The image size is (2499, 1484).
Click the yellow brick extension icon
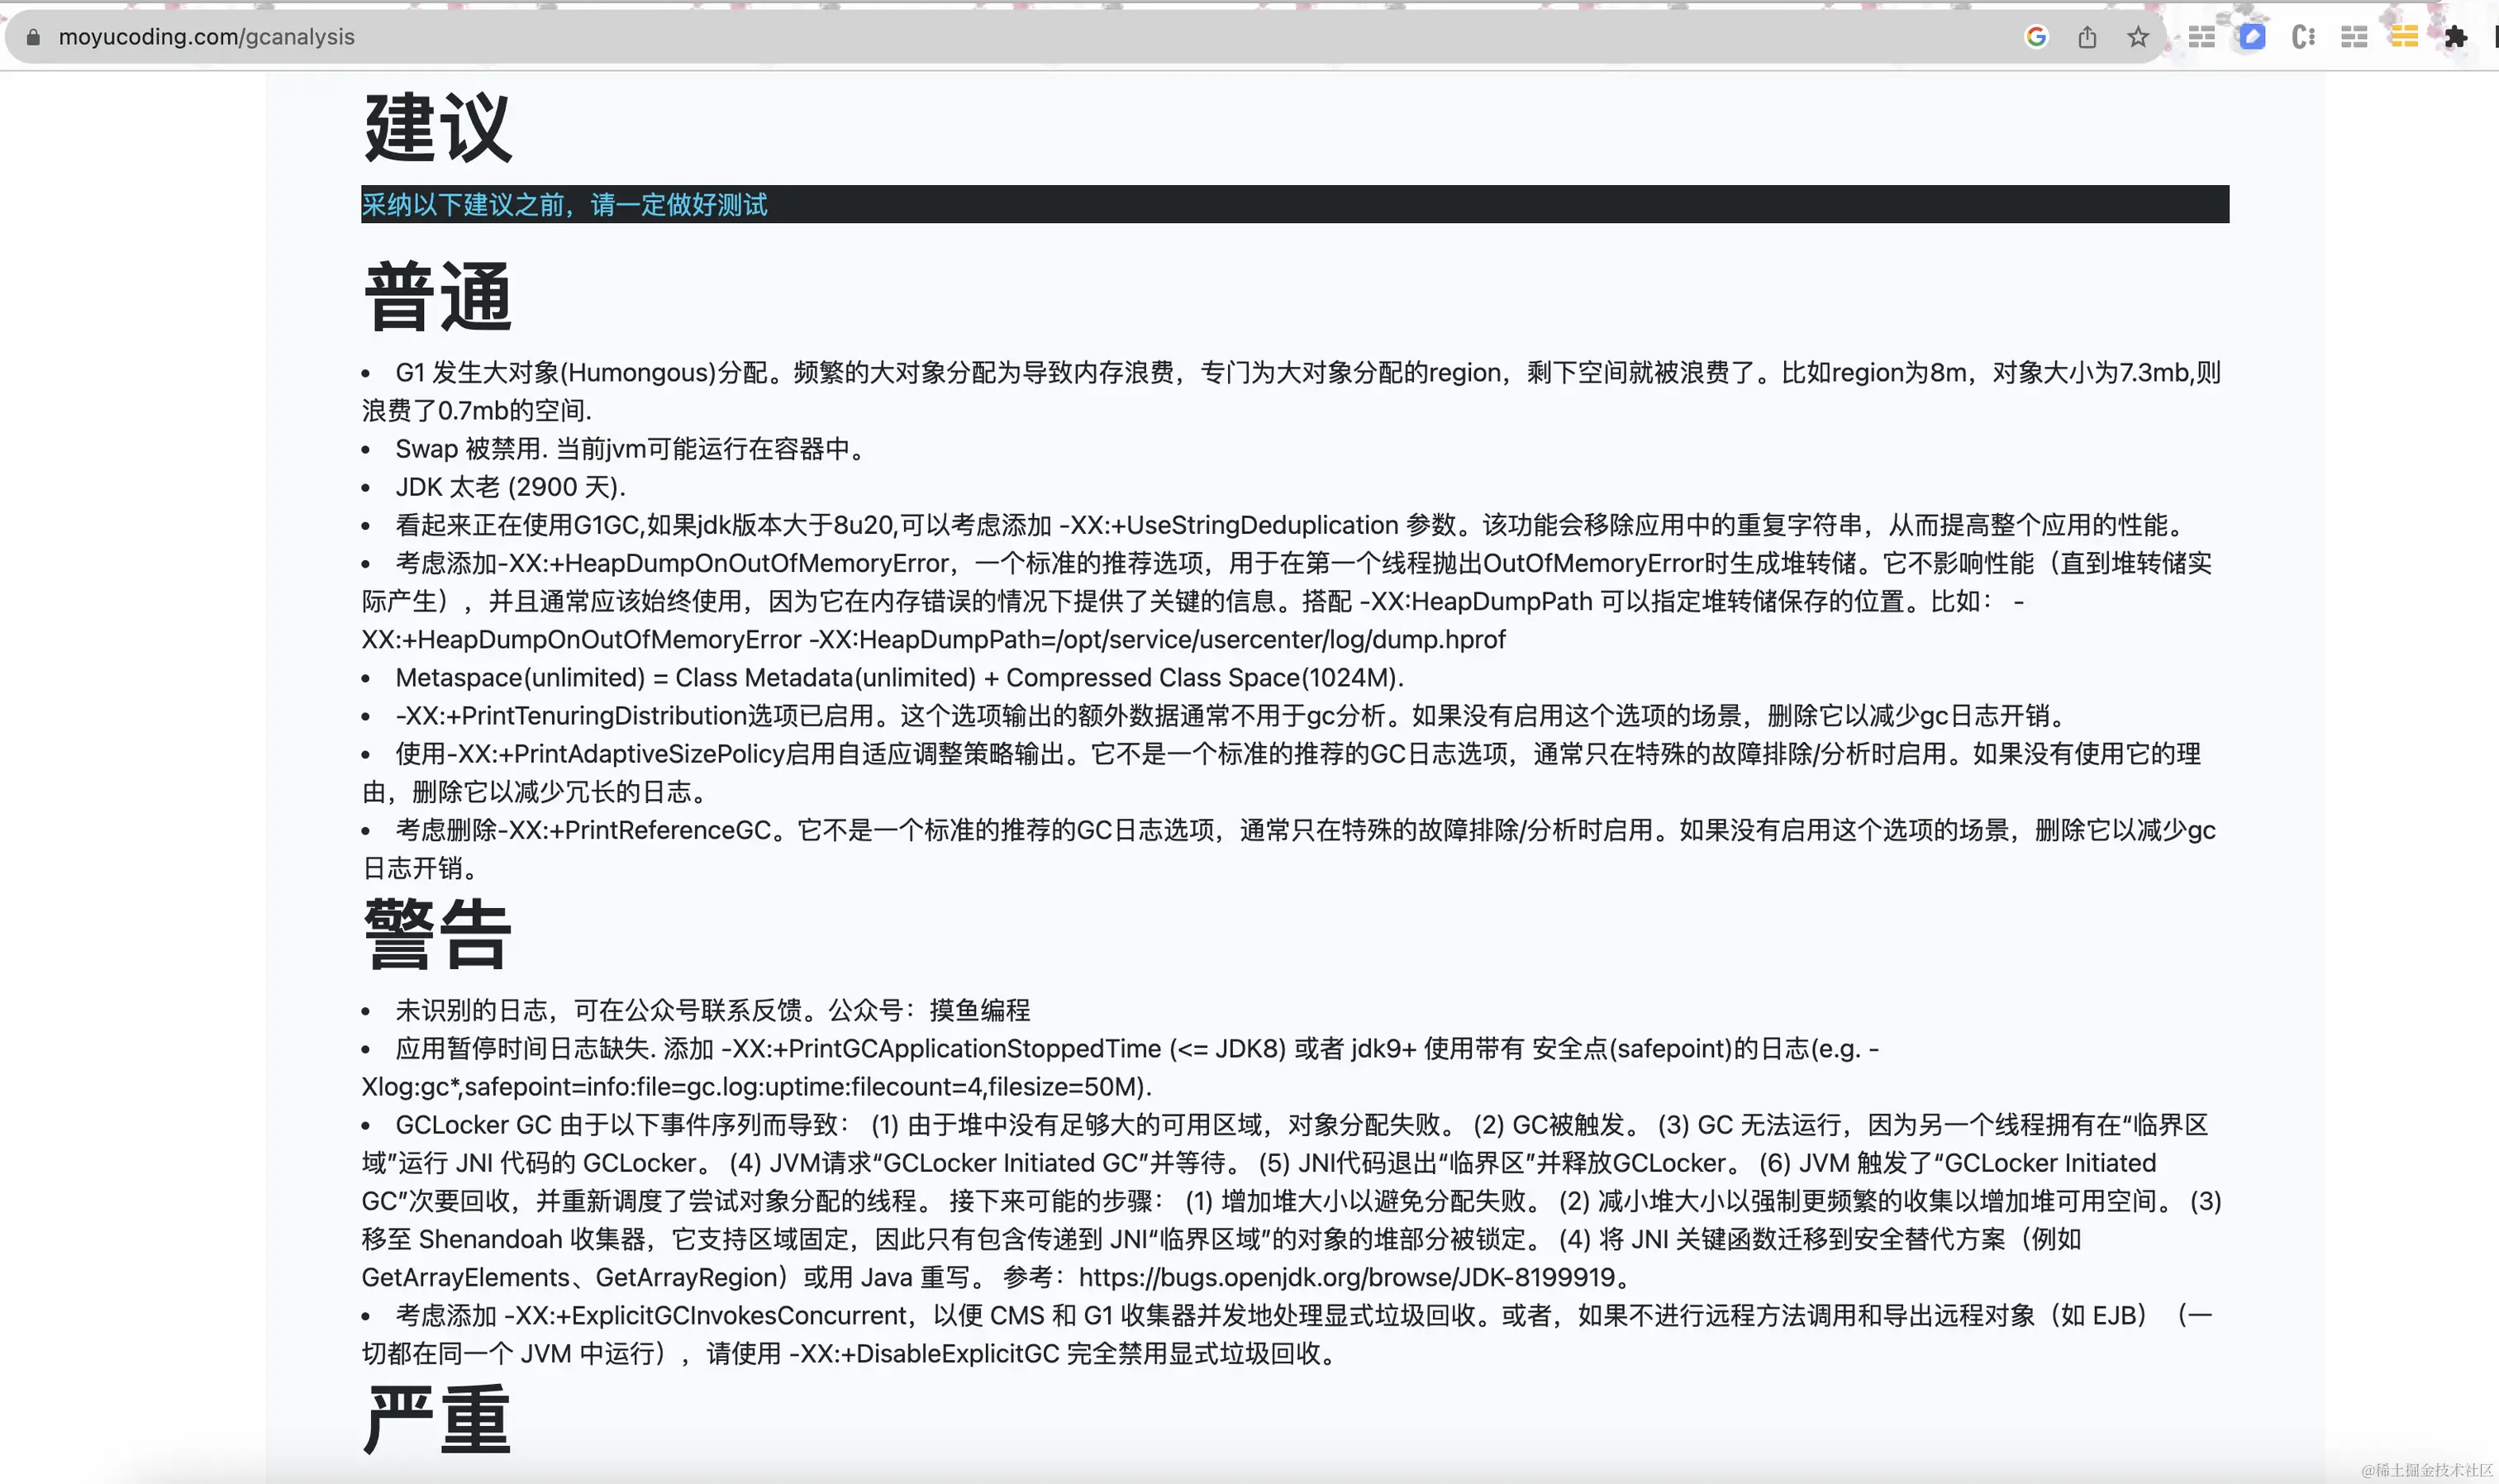[x=2404, y=37]
